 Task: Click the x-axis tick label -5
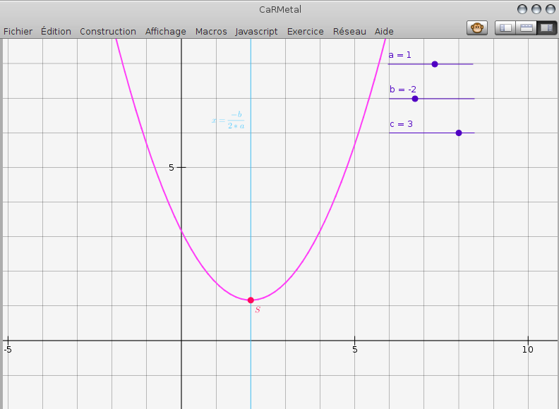(8, 350)
